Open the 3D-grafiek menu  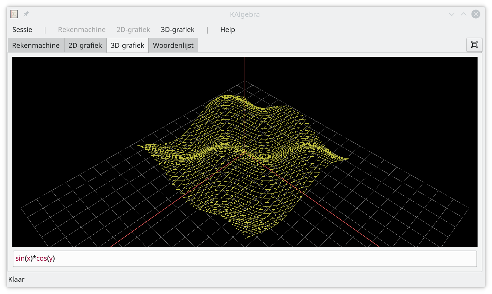pyautogui.click(x=178, y=30)
